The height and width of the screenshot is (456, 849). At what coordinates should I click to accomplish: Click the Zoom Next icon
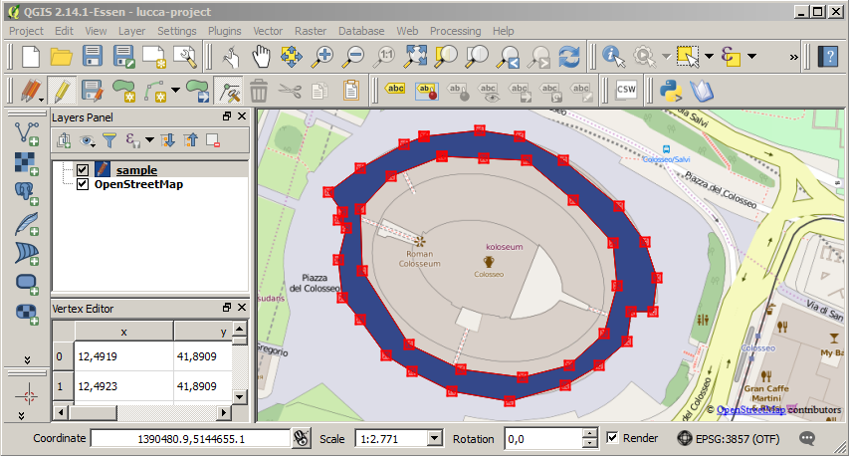click(539, 57)
